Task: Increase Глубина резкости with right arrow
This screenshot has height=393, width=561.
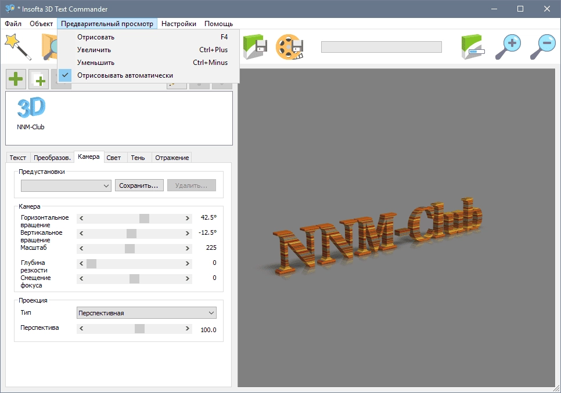Action: pyautogui.click(x=187, y=264)
